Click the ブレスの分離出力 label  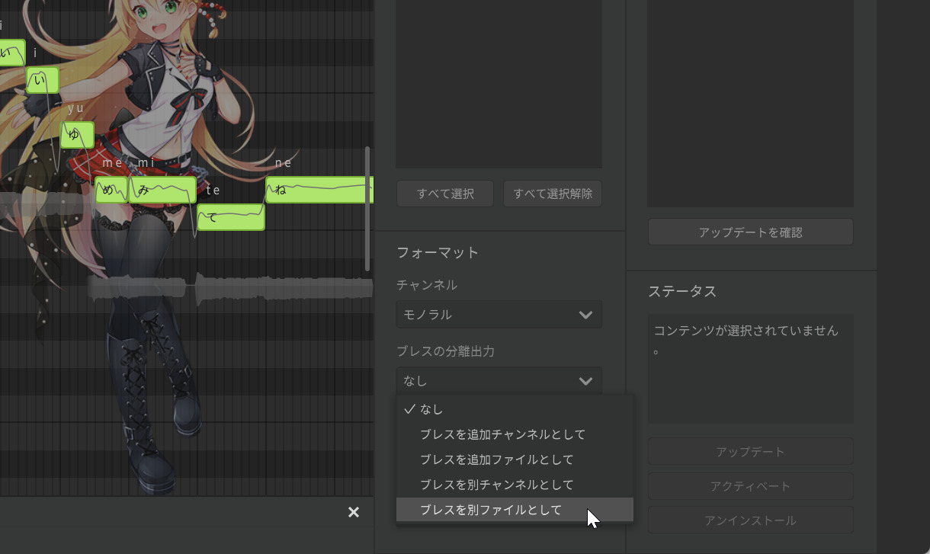(446, 351)
